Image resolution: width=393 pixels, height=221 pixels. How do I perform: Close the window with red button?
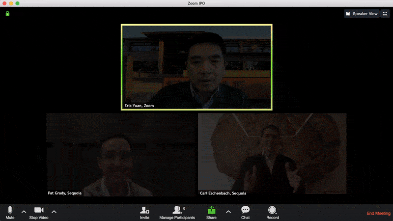point(4,3)
